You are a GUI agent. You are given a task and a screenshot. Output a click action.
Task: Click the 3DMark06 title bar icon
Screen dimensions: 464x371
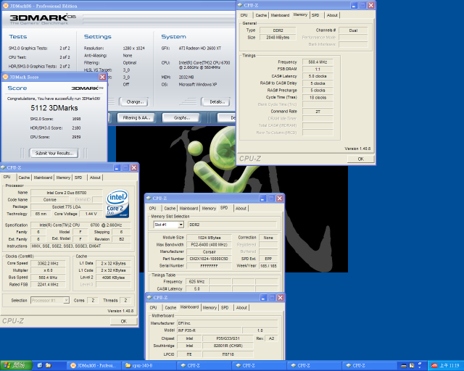(6, 6)
